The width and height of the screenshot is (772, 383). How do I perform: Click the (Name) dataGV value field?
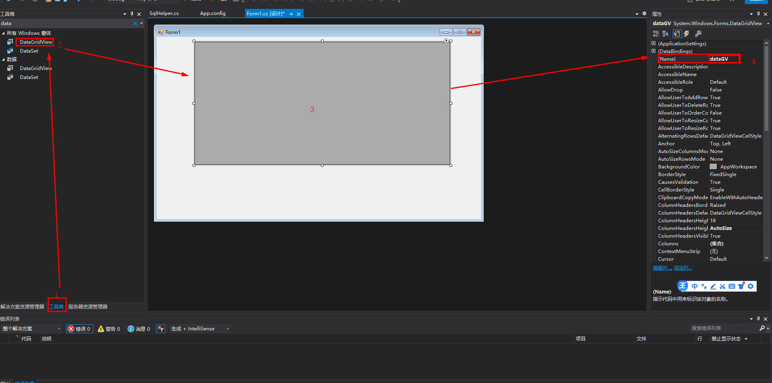736,59
